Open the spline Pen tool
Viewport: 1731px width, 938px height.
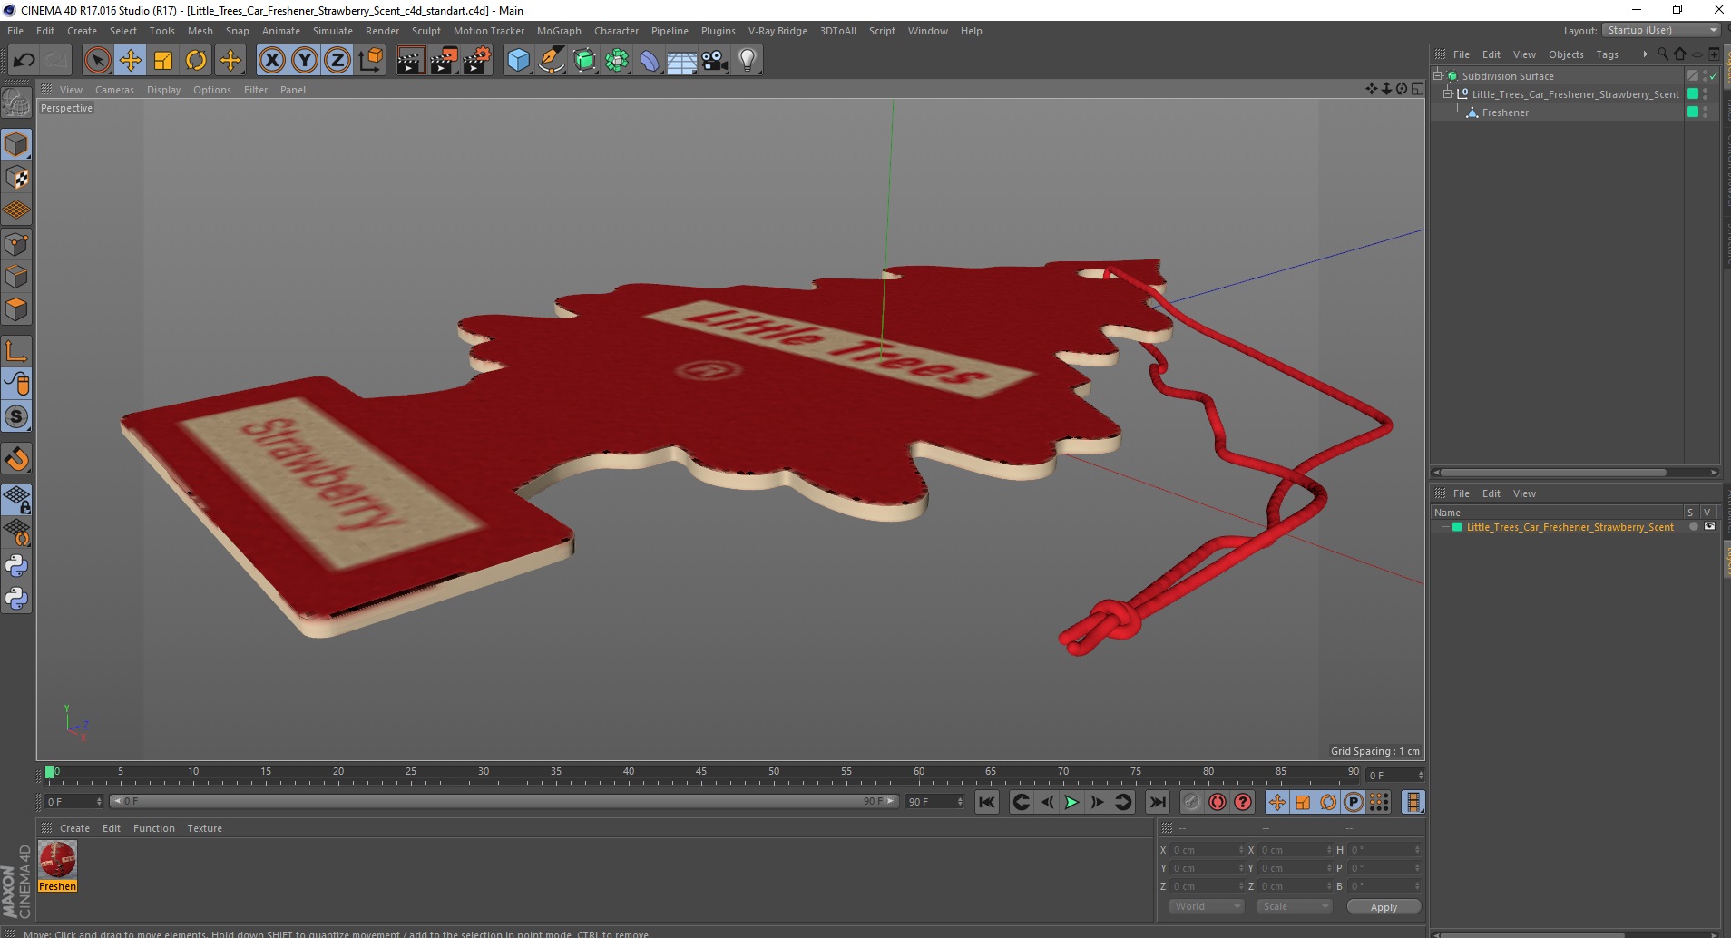[552, 61]
